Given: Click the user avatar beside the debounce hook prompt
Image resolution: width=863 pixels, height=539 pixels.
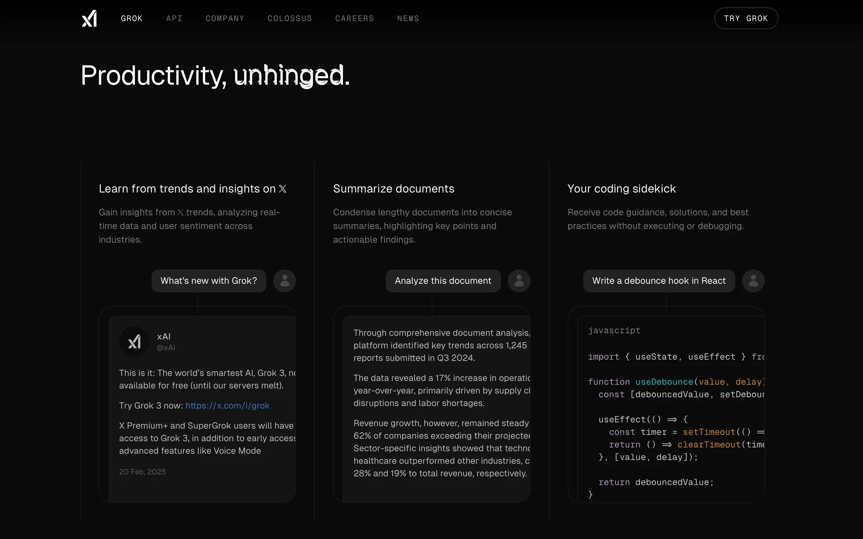Looking at the screenshot, I should pyautogui.click(x=753, y=281).
